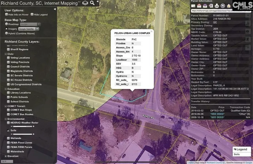Screen dimensions: 253x164
Task: Enable Hide Info on Hover checkbox
Action: 7,14
